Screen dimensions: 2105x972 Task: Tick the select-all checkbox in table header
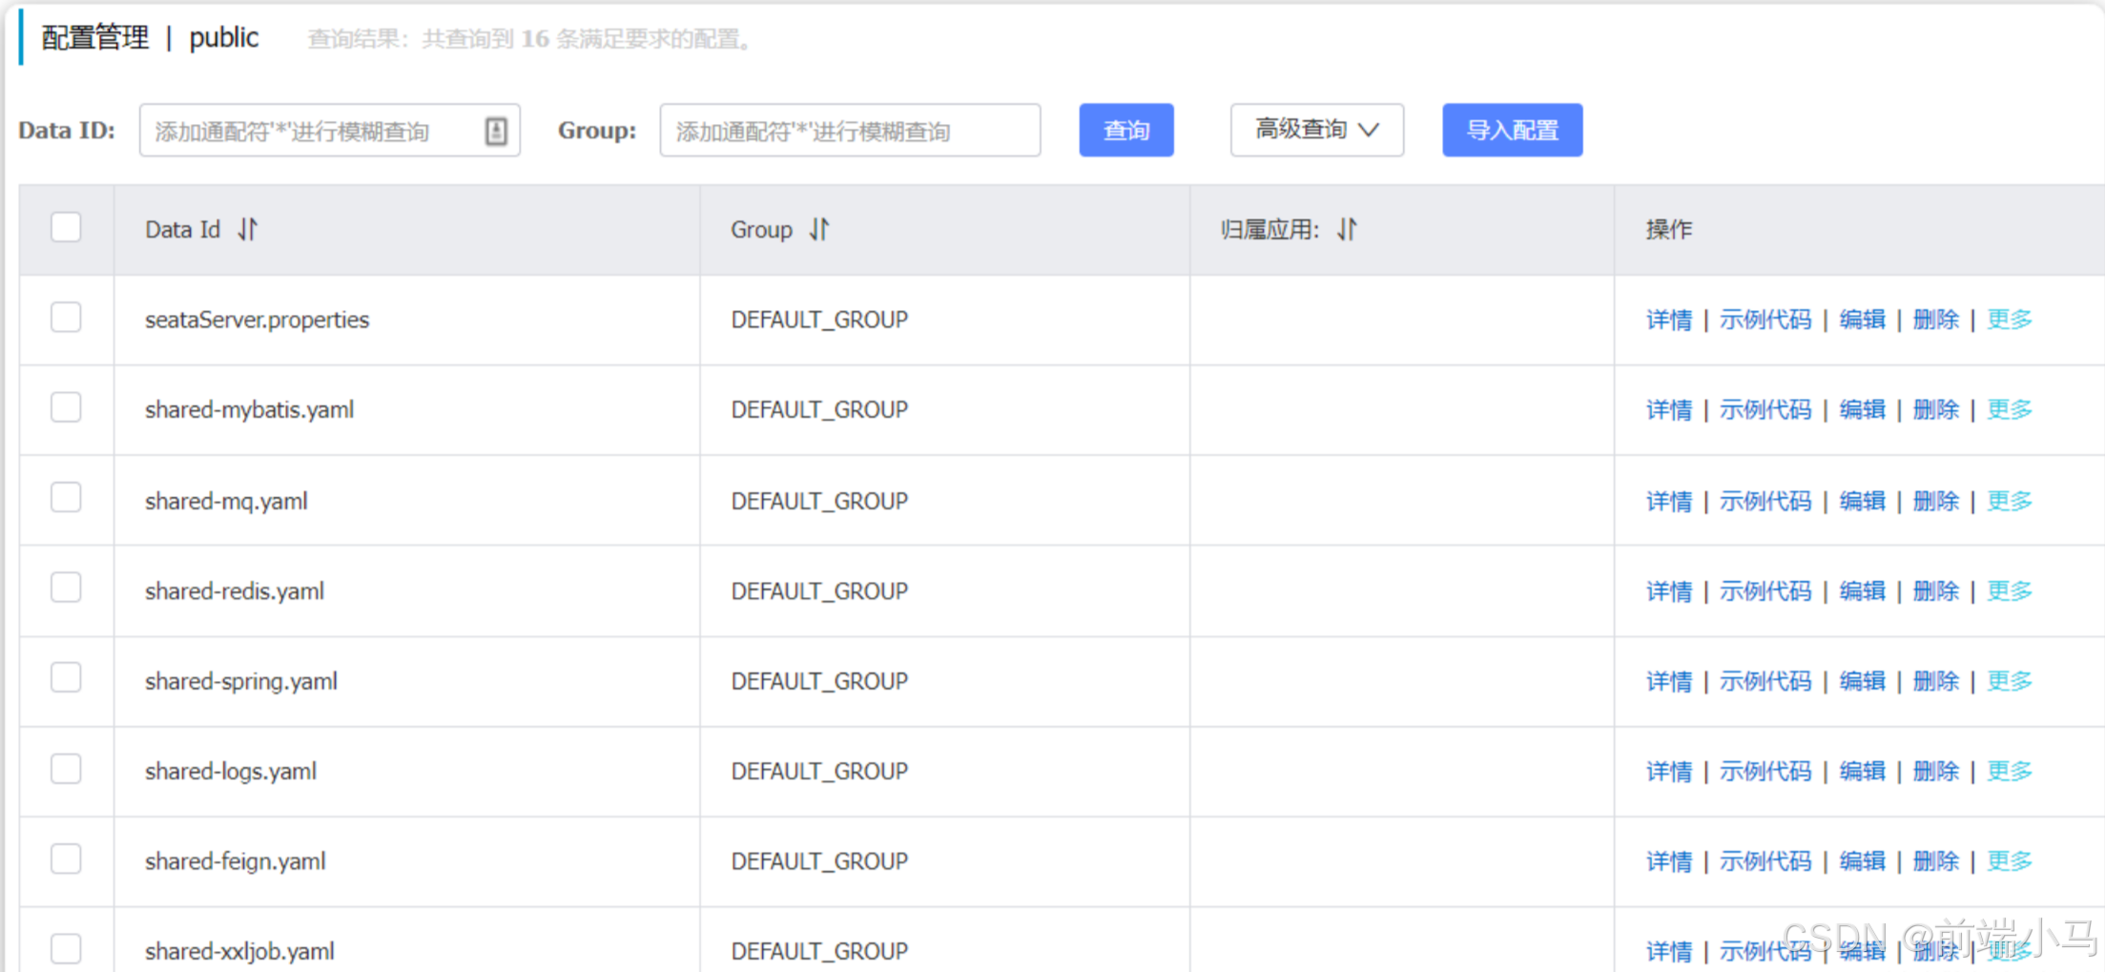coord(66,227)
